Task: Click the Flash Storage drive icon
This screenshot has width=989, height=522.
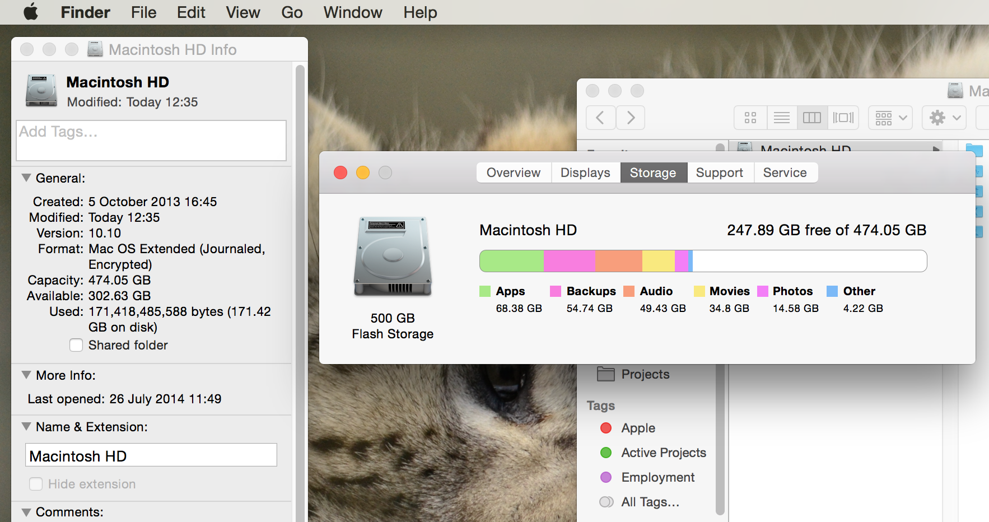Action: tap(393, 257)
